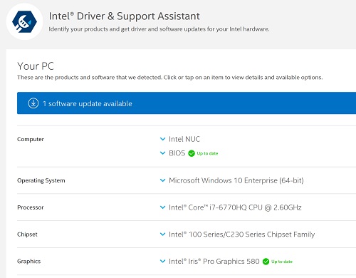Select the Intel NUC entry
Viewport: 356px width, 278px height.
click(184, 139)
